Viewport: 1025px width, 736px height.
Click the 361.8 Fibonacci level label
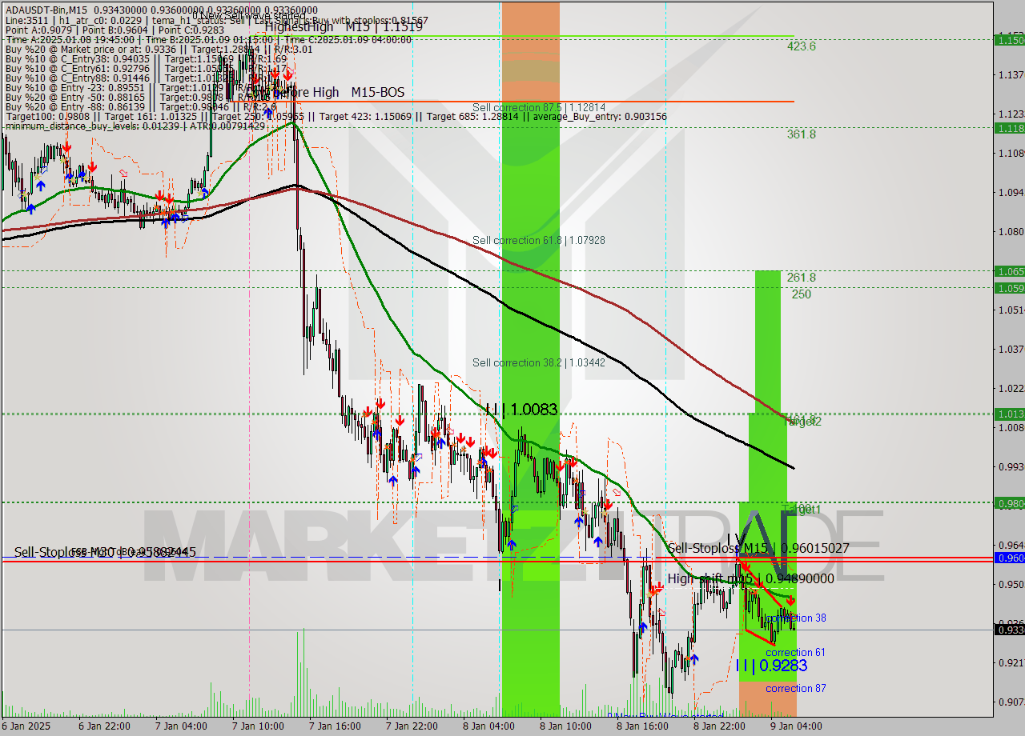tap(801, 134)
